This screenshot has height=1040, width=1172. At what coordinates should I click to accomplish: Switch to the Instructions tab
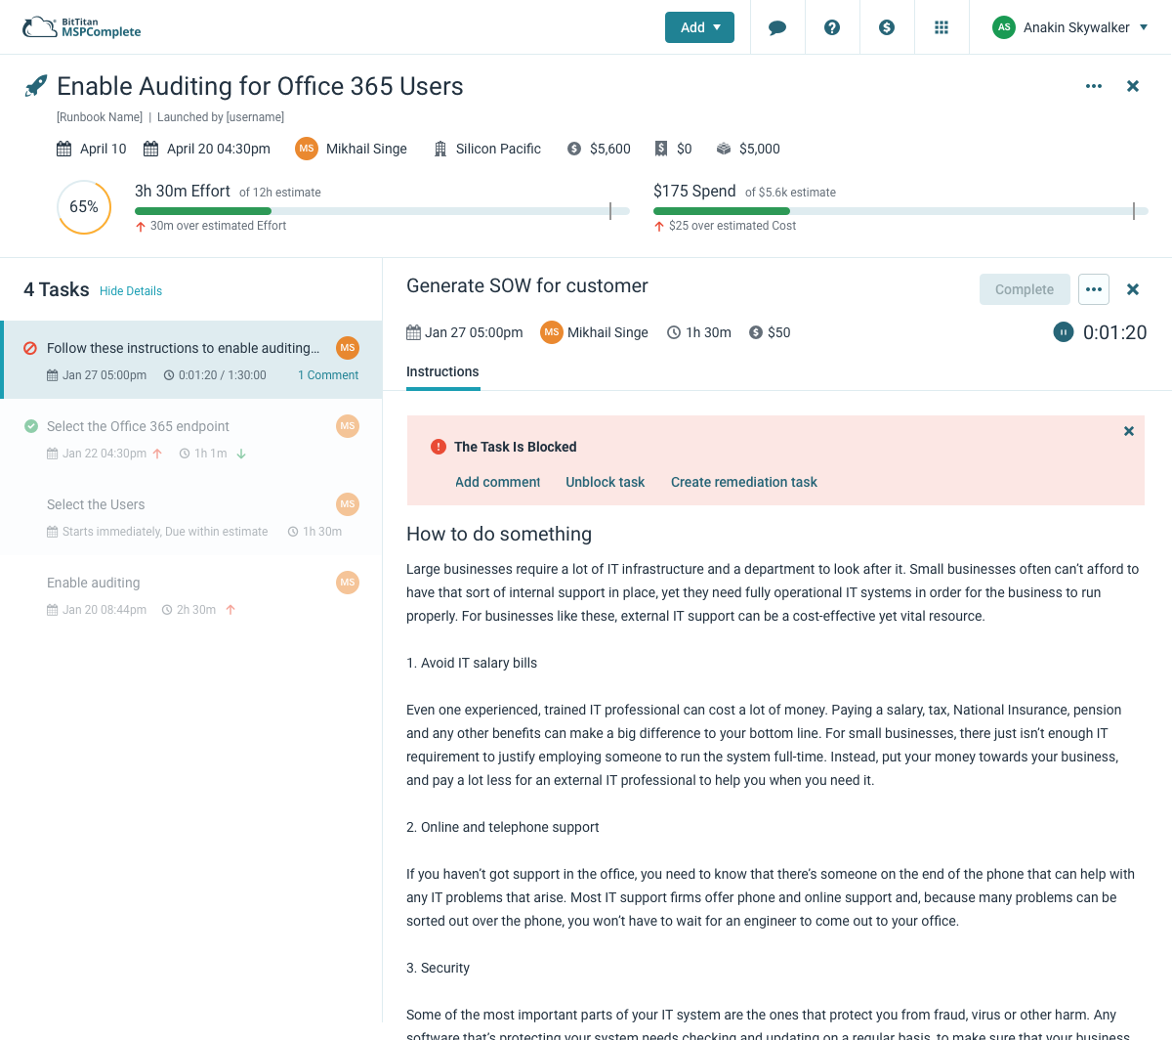tap(442, 372)
